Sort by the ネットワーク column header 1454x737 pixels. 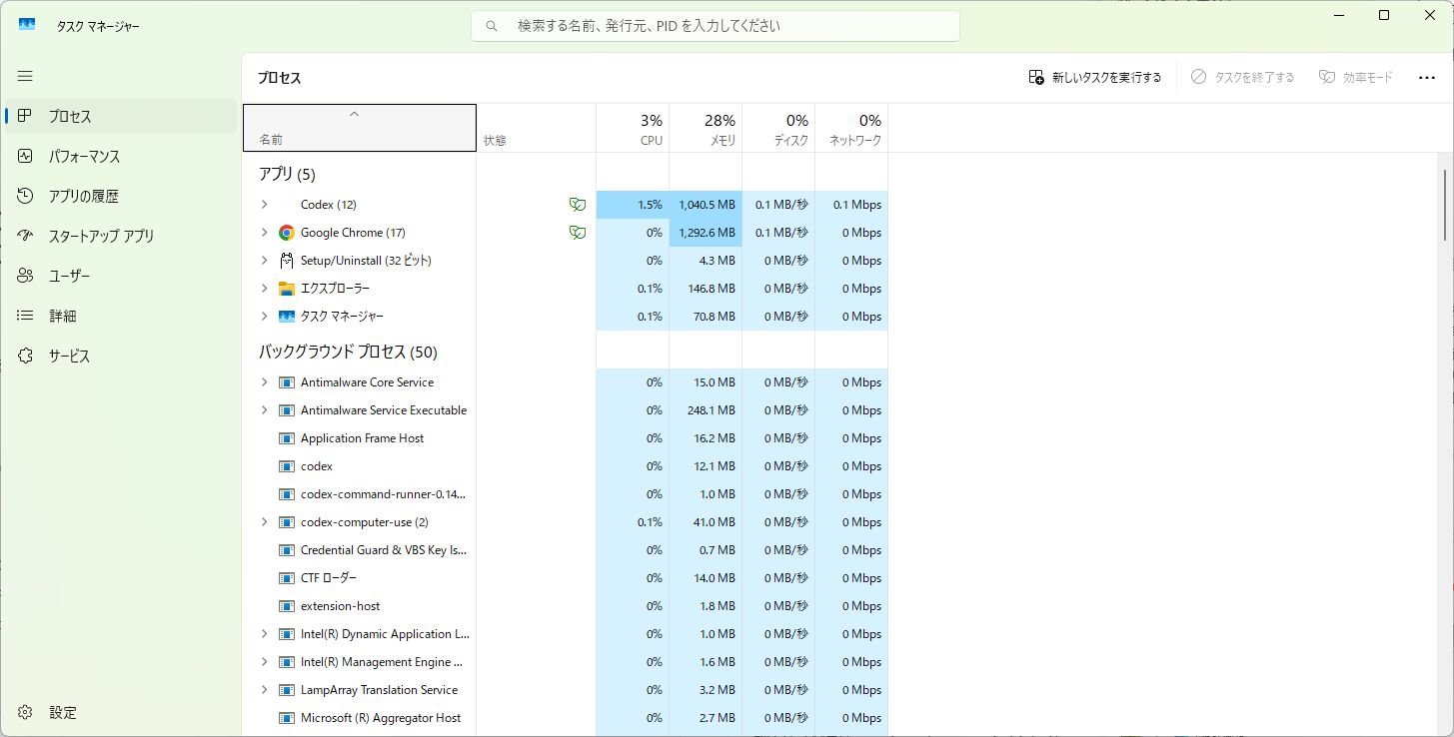851,128
